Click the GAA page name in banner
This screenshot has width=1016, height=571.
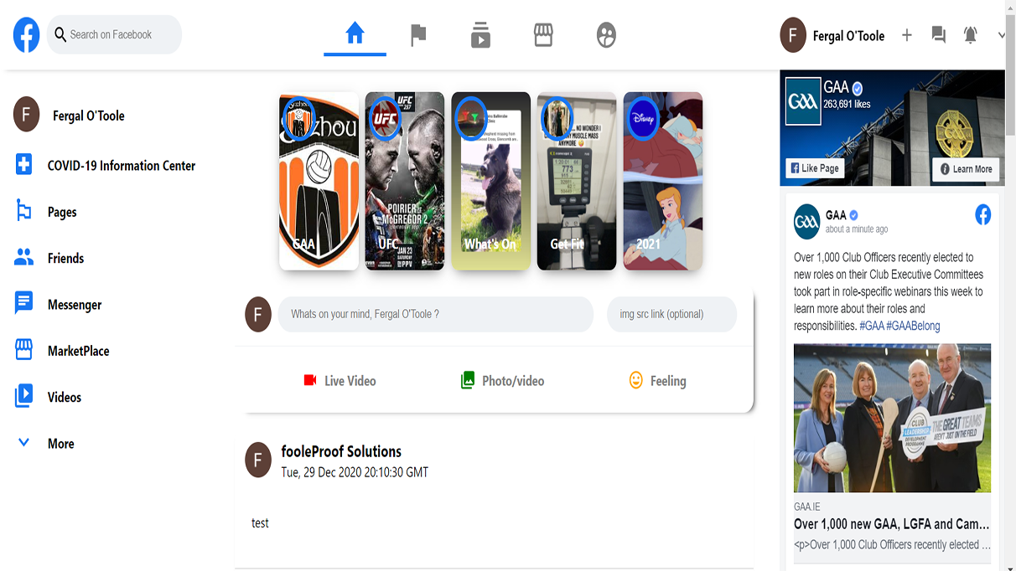(837, 87)
